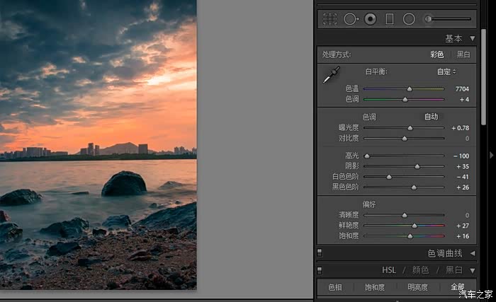Click the Adjustment Brush tool
Image resolution: width=496 pixels, height=302 pixels.
click(x=429, y=19)
